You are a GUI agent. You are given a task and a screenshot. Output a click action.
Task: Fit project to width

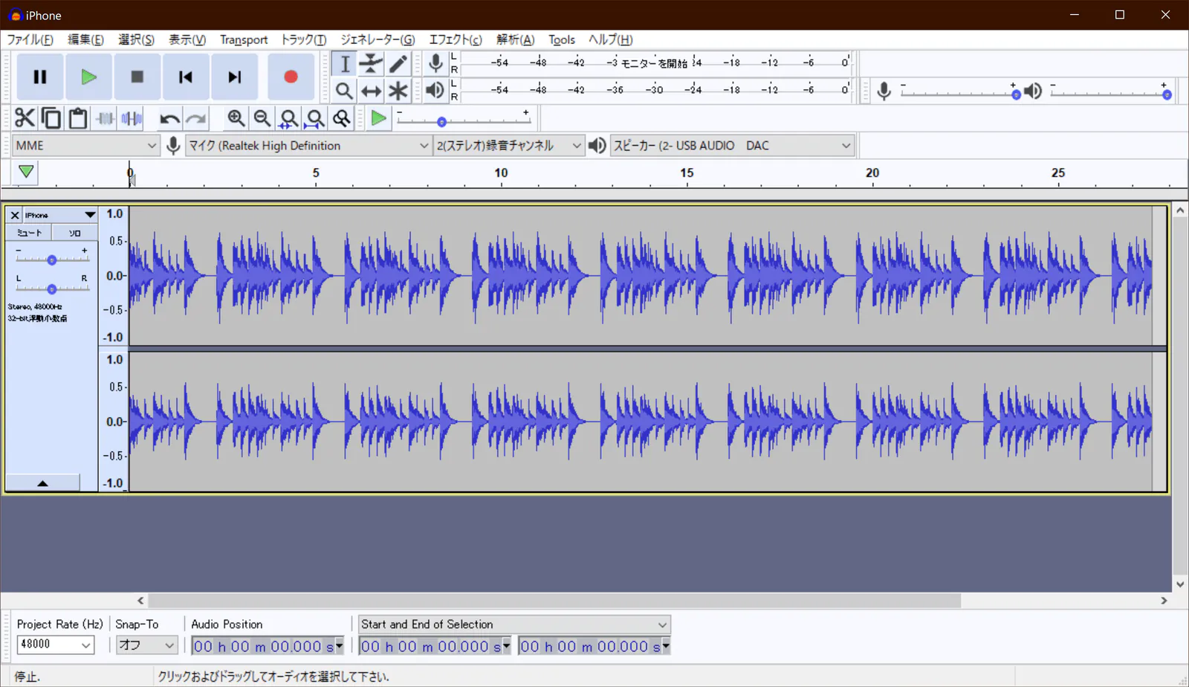(x=316, y=118)
